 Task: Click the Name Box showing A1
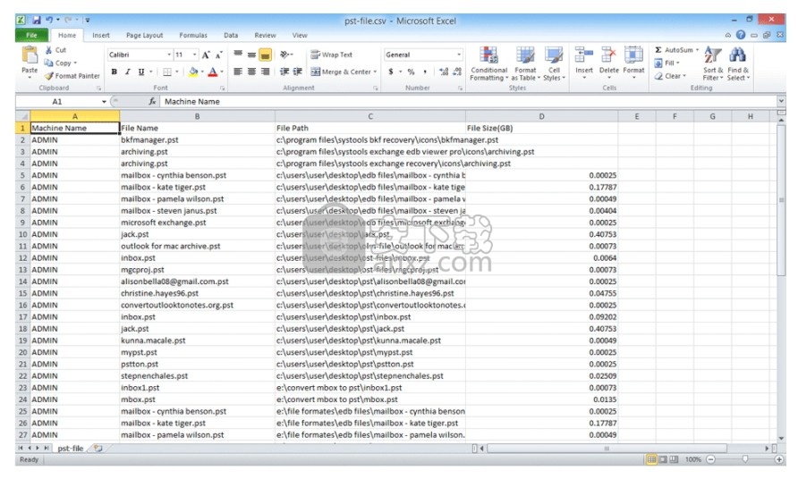click(57, 101)
